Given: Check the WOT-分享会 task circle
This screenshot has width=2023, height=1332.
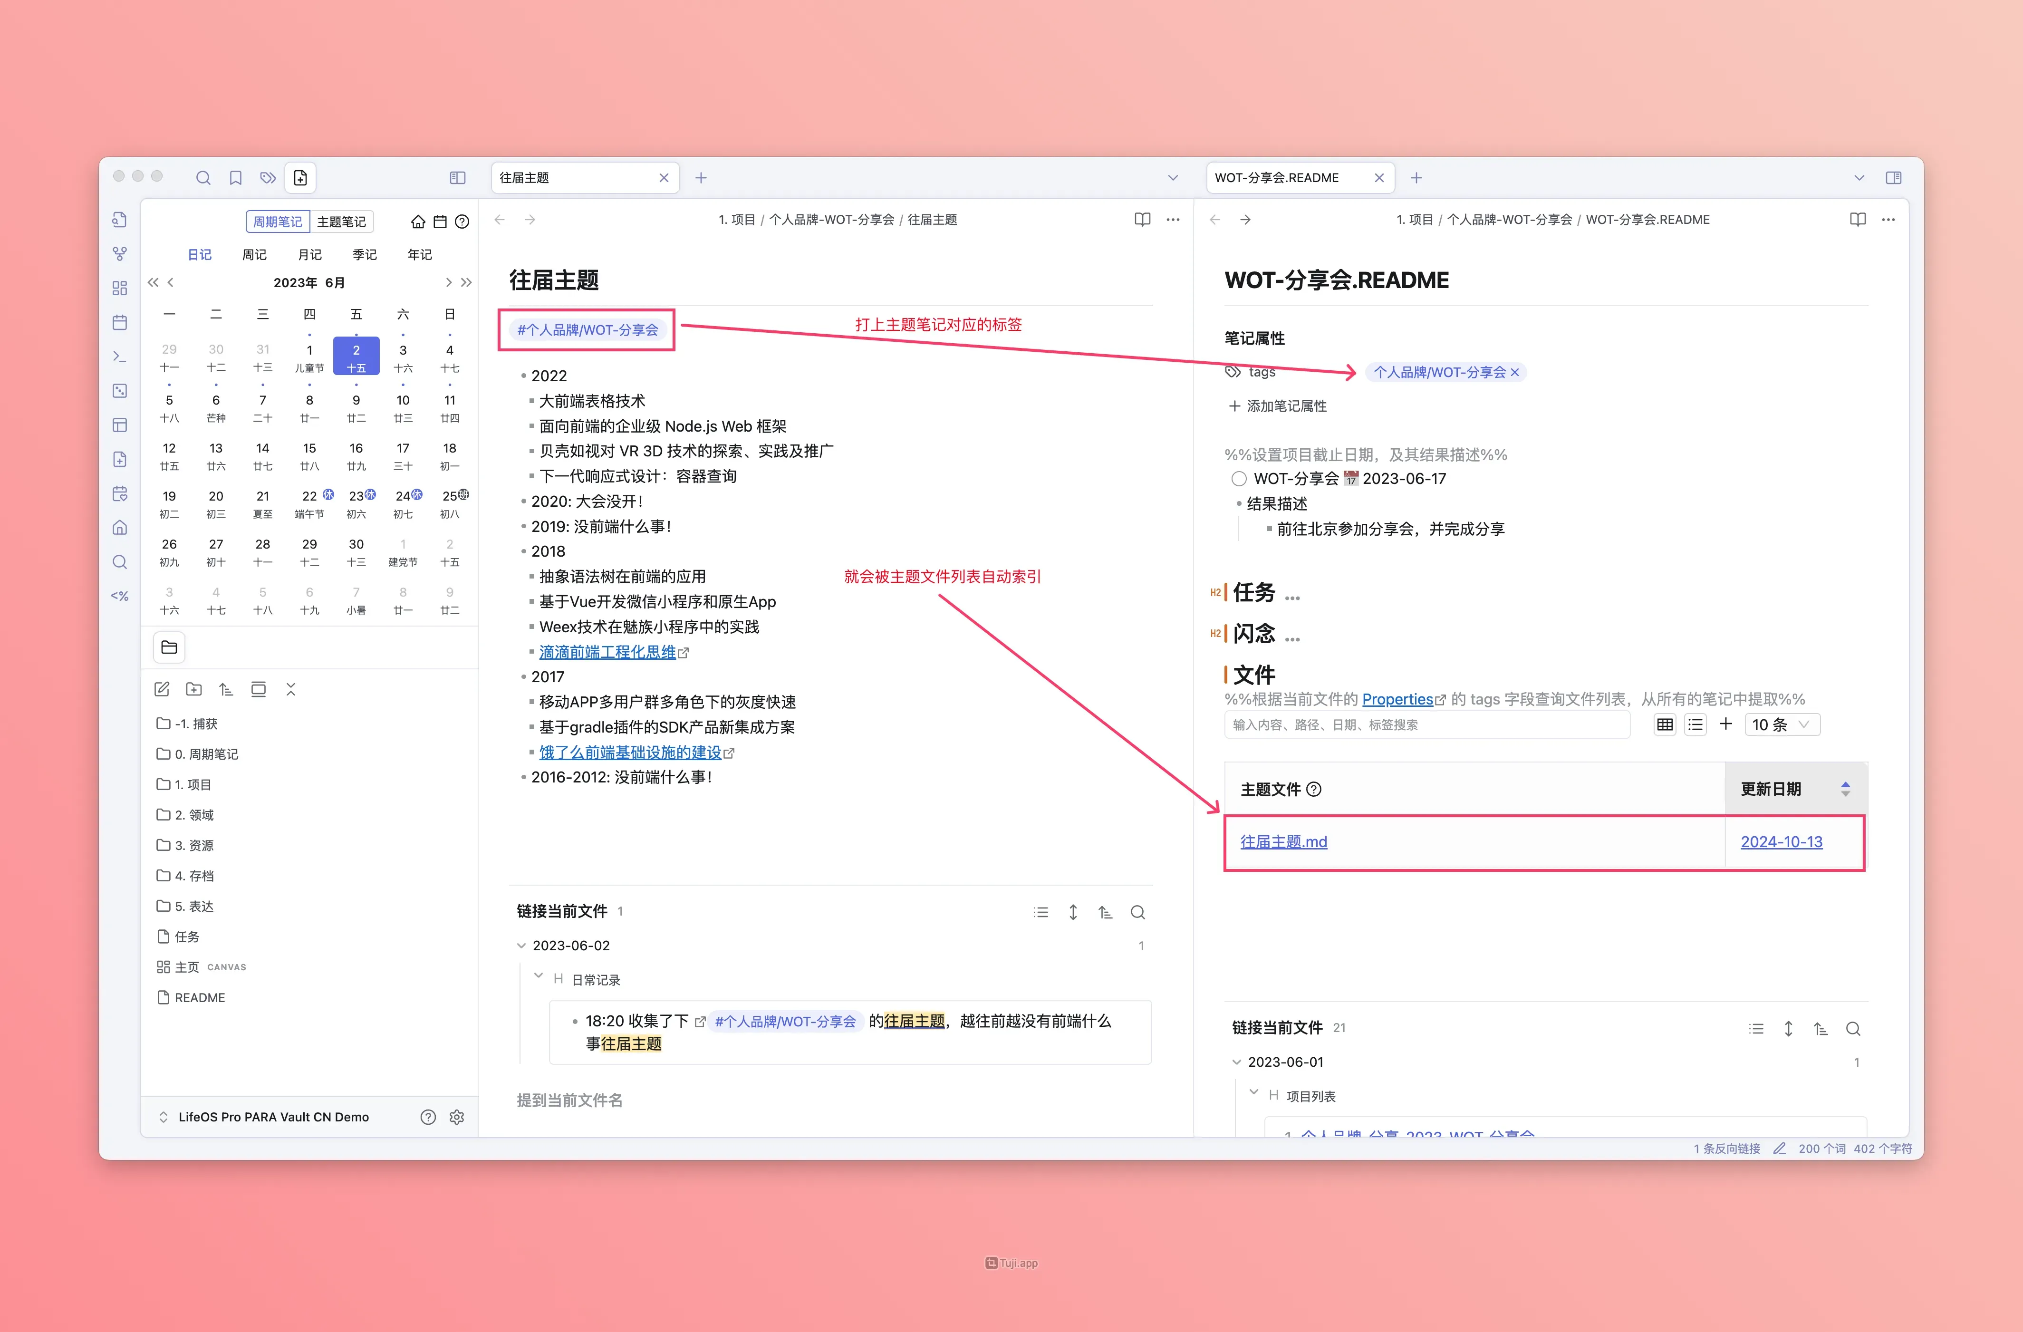Looking at the screenshot, I should (1238, 479).
